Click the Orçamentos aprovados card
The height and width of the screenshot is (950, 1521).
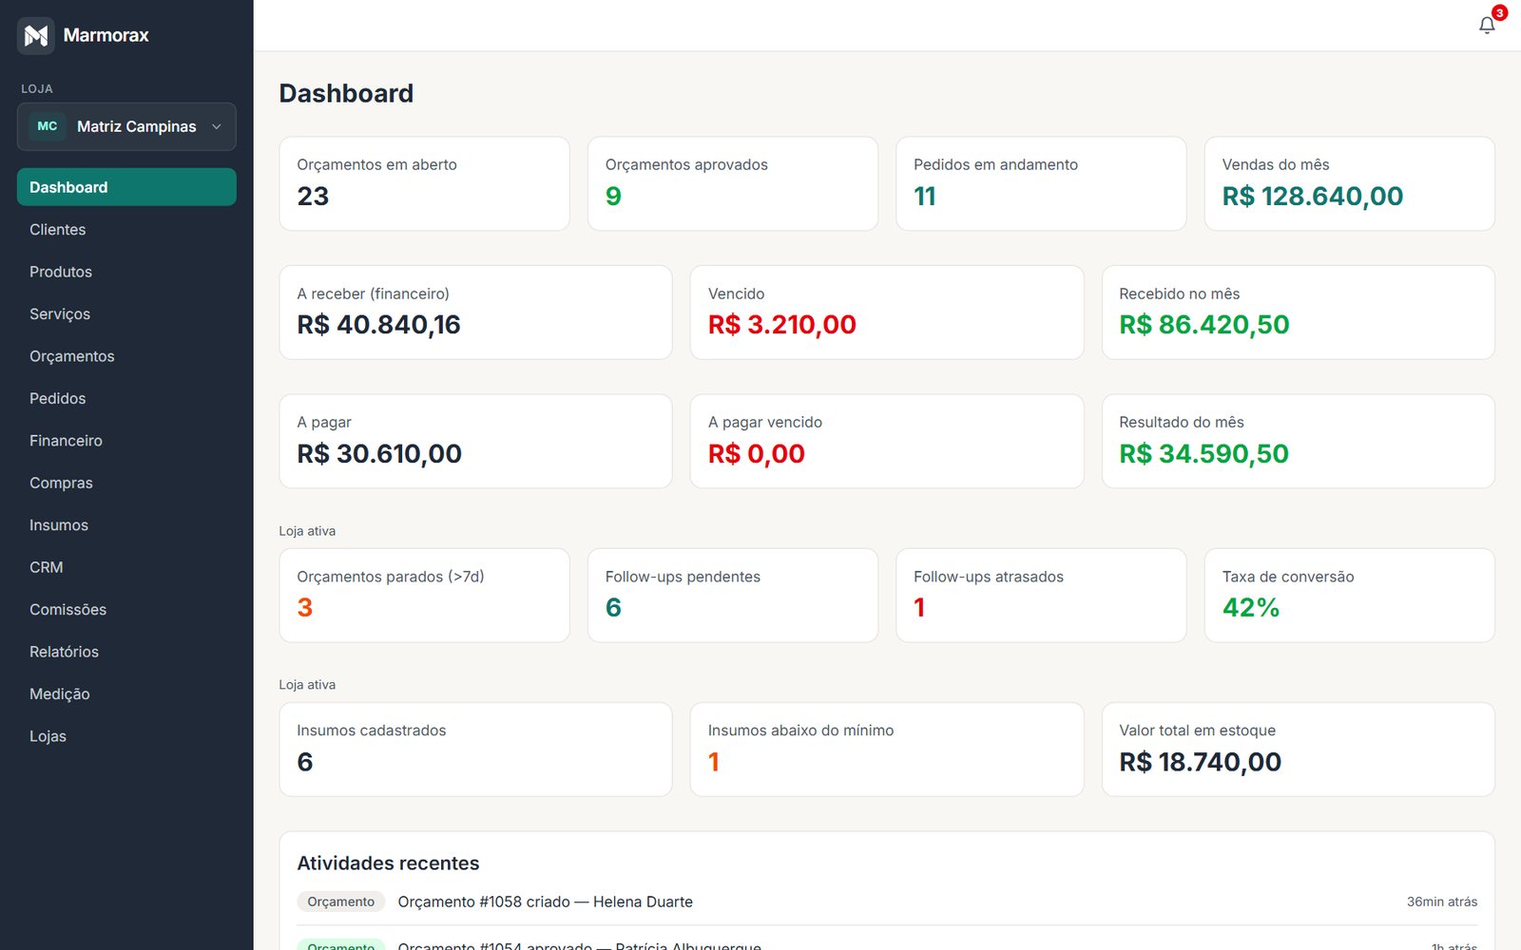[x=733, y=183]
